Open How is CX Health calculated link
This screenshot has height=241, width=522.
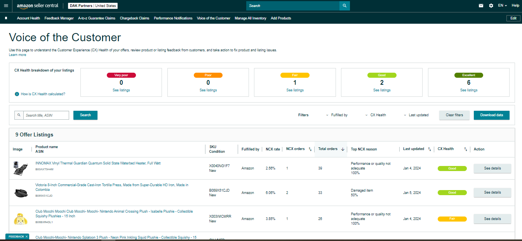tap(43, 94)
